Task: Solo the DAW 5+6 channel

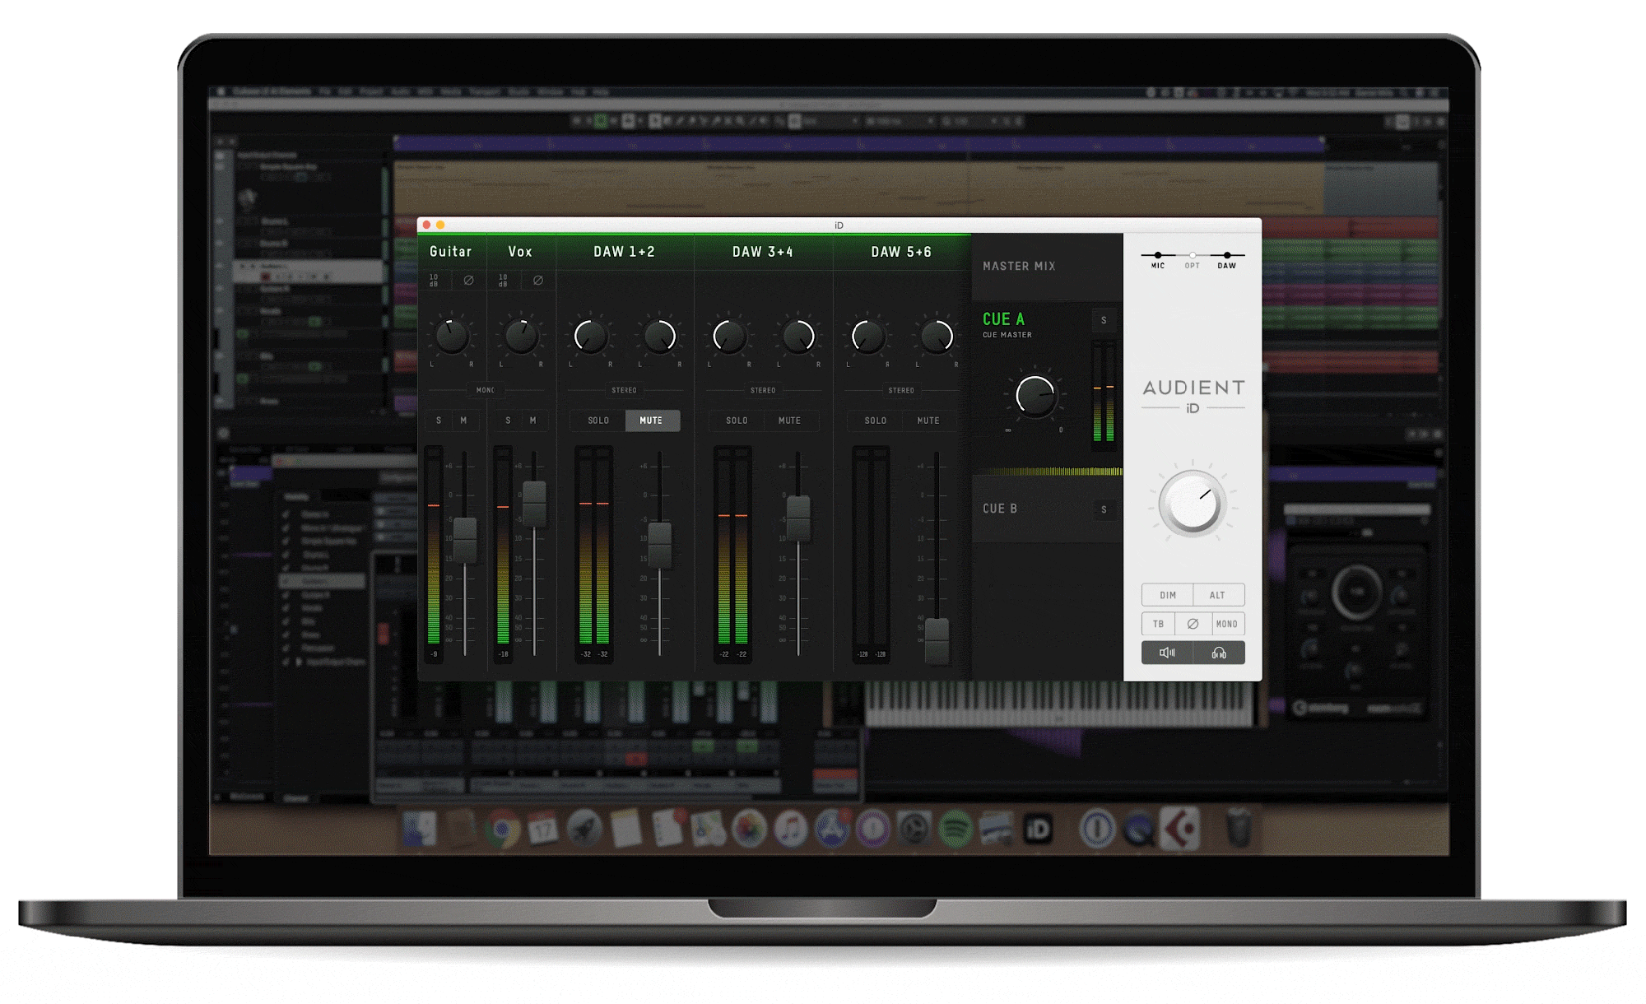Action: [876, 421]
